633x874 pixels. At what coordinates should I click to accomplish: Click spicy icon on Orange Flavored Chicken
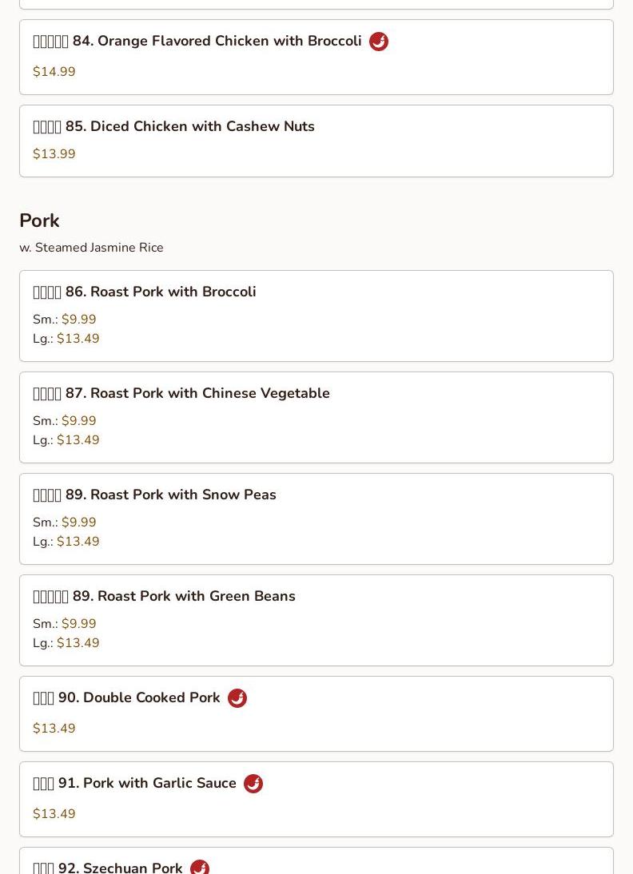pos(379,42)
